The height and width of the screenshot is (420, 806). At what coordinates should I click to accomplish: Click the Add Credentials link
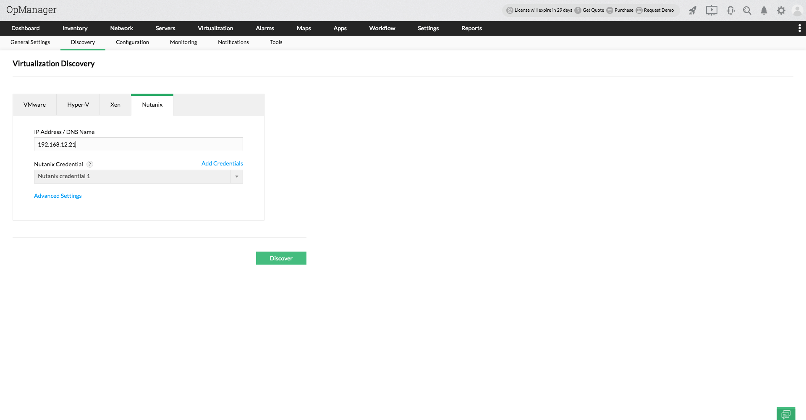[222, 163]
